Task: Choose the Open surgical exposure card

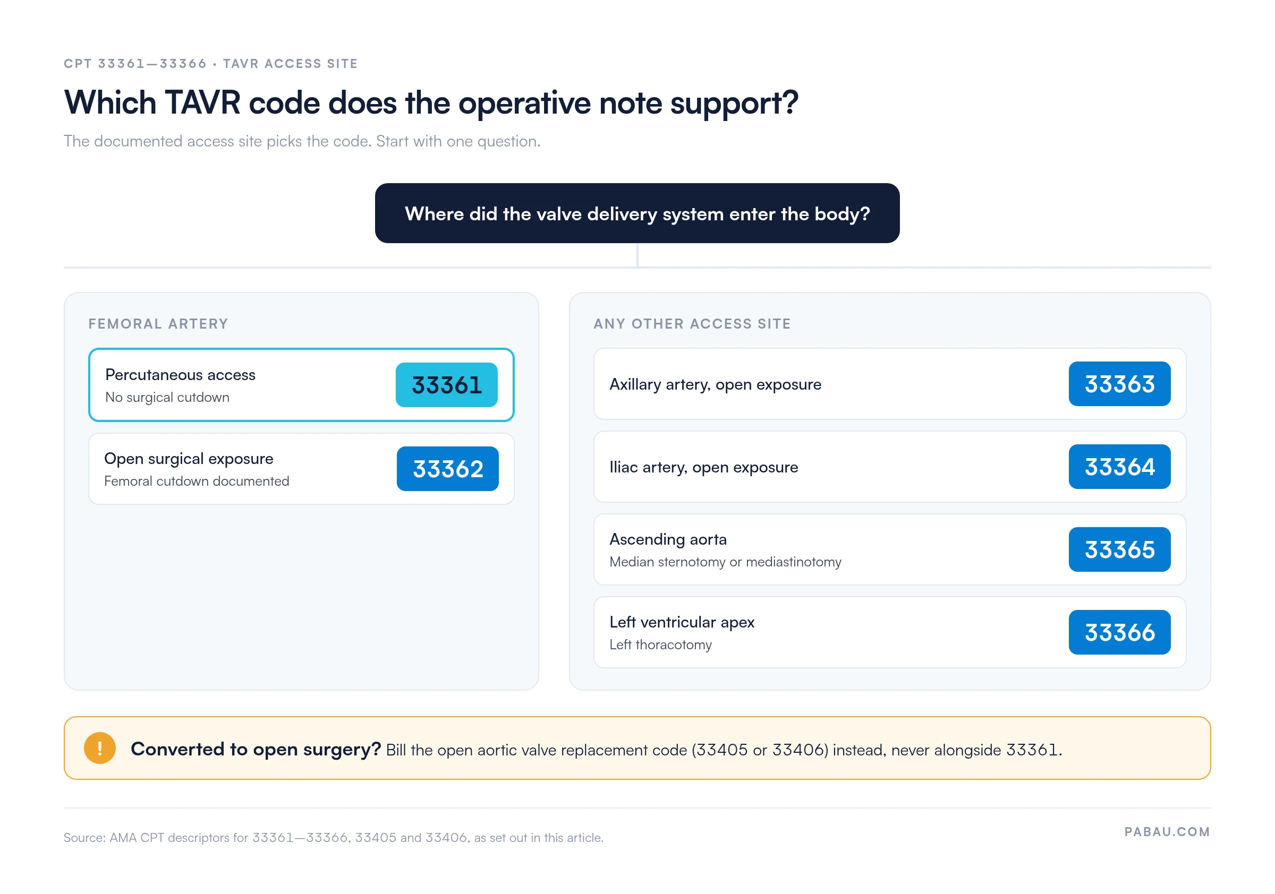Action: click(x=301, y=468)
